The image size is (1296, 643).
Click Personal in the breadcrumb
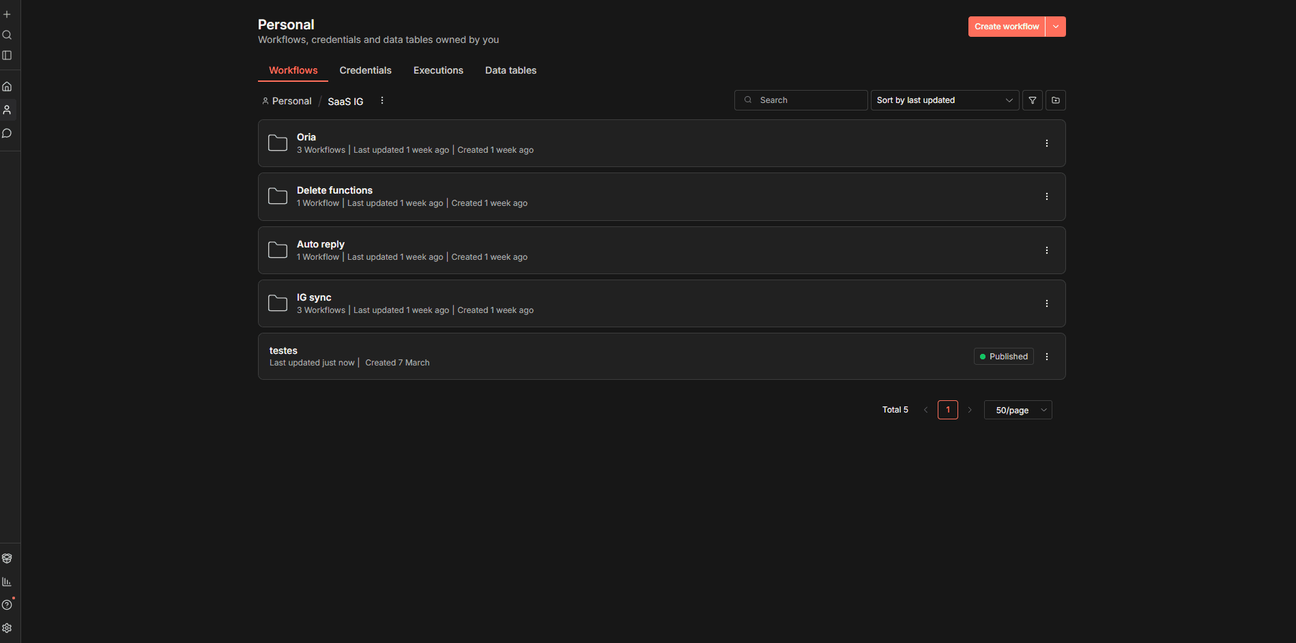click(x=291, y=101)
